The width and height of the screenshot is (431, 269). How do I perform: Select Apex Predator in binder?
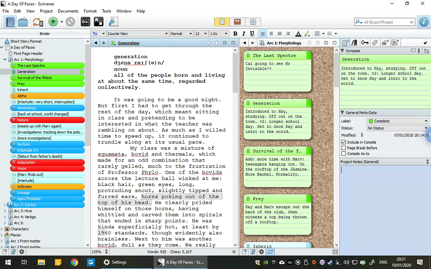tap(48, 199)
